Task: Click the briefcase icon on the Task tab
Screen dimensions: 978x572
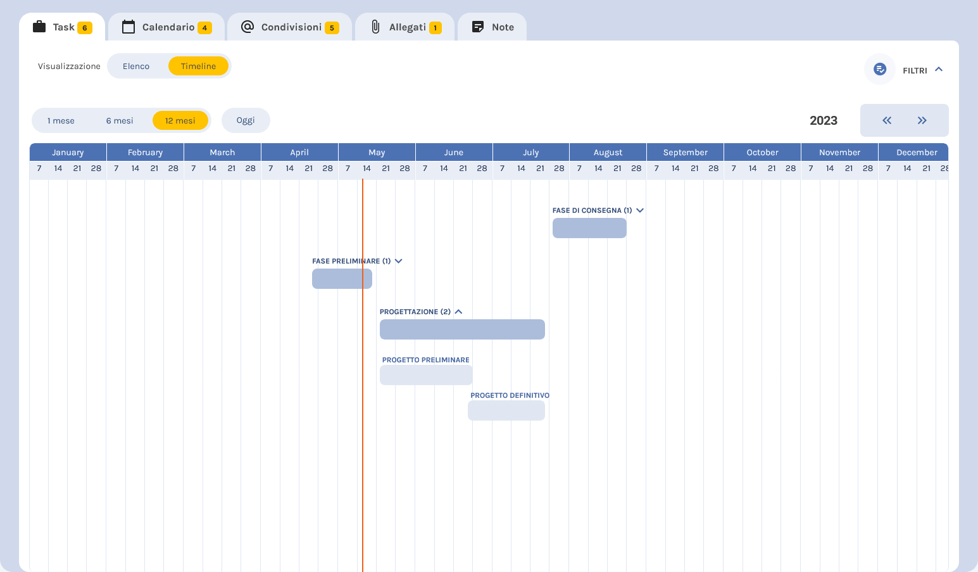Action: tap(39, 26)
